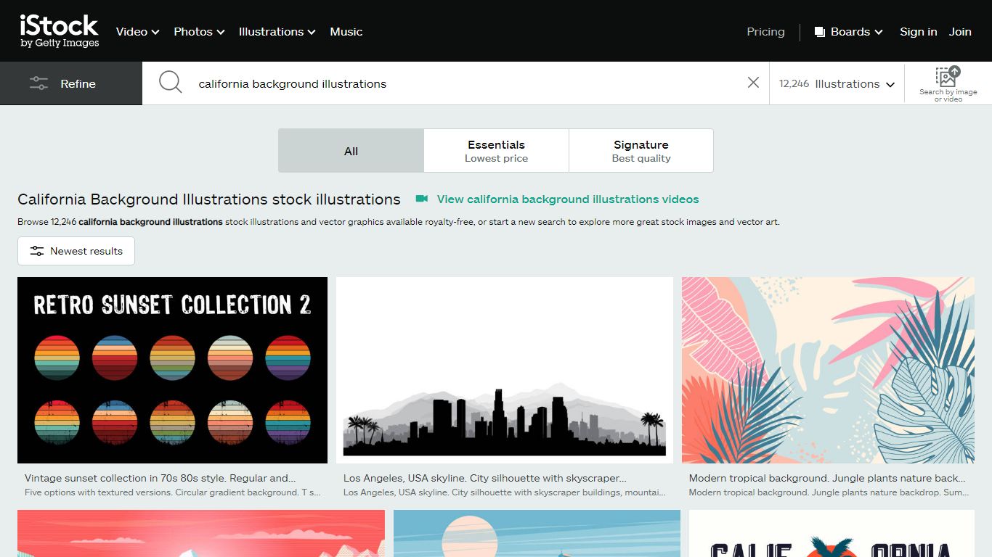Click the 'Los Angeles, USA skyline... buildings, mountai...' description
992x557 pixels.
tap(505, 492)
